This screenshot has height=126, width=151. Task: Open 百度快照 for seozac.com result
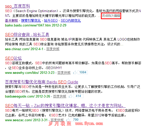point(57,120)
